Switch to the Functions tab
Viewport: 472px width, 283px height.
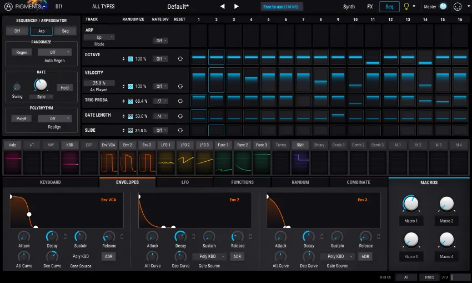click(x=242, y=182)
